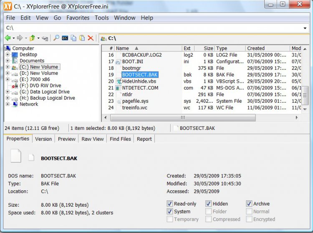
Task: Uncheck the Read-only attribute checkbox
Action: click(x=170, y=204)
